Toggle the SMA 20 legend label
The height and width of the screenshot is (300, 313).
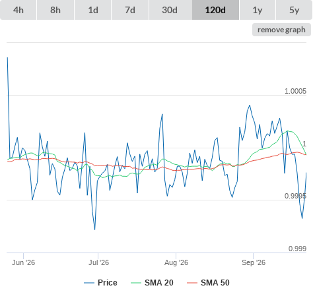(x=159, y=283)
